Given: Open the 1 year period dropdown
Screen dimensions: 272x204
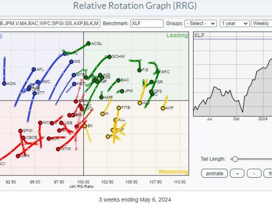Looking at the screenshot, I should click(x=235, y=24).
